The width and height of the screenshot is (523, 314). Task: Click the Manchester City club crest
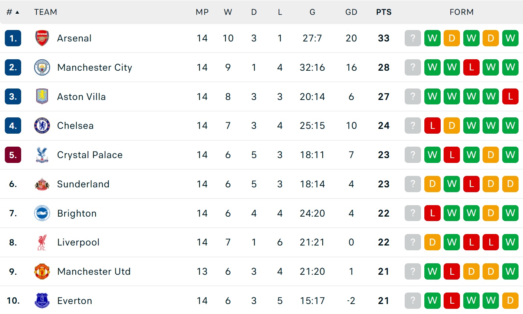[42, 67]
